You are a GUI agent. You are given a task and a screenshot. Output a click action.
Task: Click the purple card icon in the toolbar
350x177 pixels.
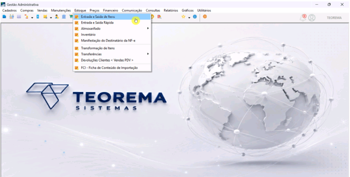click(19, 17)
